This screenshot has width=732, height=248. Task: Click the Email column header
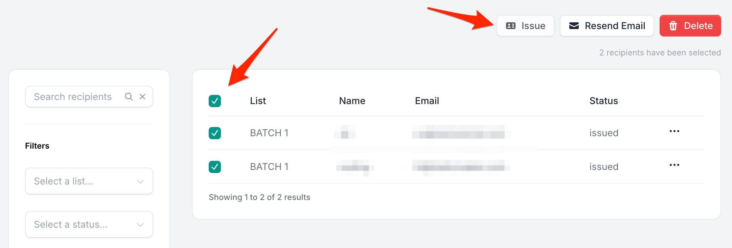pos(427,100)
